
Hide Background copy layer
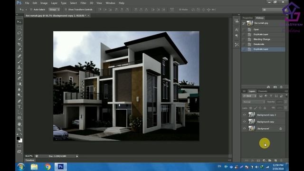click(x=244, y=122)
